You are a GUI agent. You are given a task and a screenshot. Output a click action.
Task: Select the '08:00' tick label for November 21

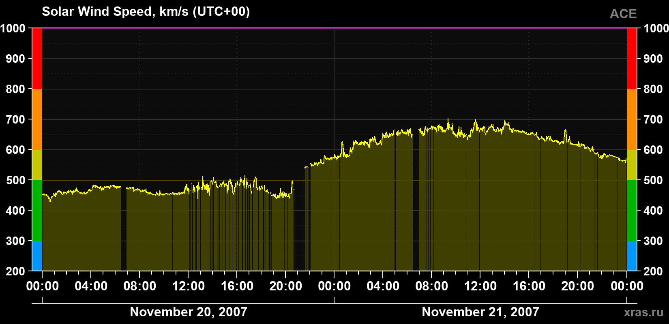[x=432, y=286]
